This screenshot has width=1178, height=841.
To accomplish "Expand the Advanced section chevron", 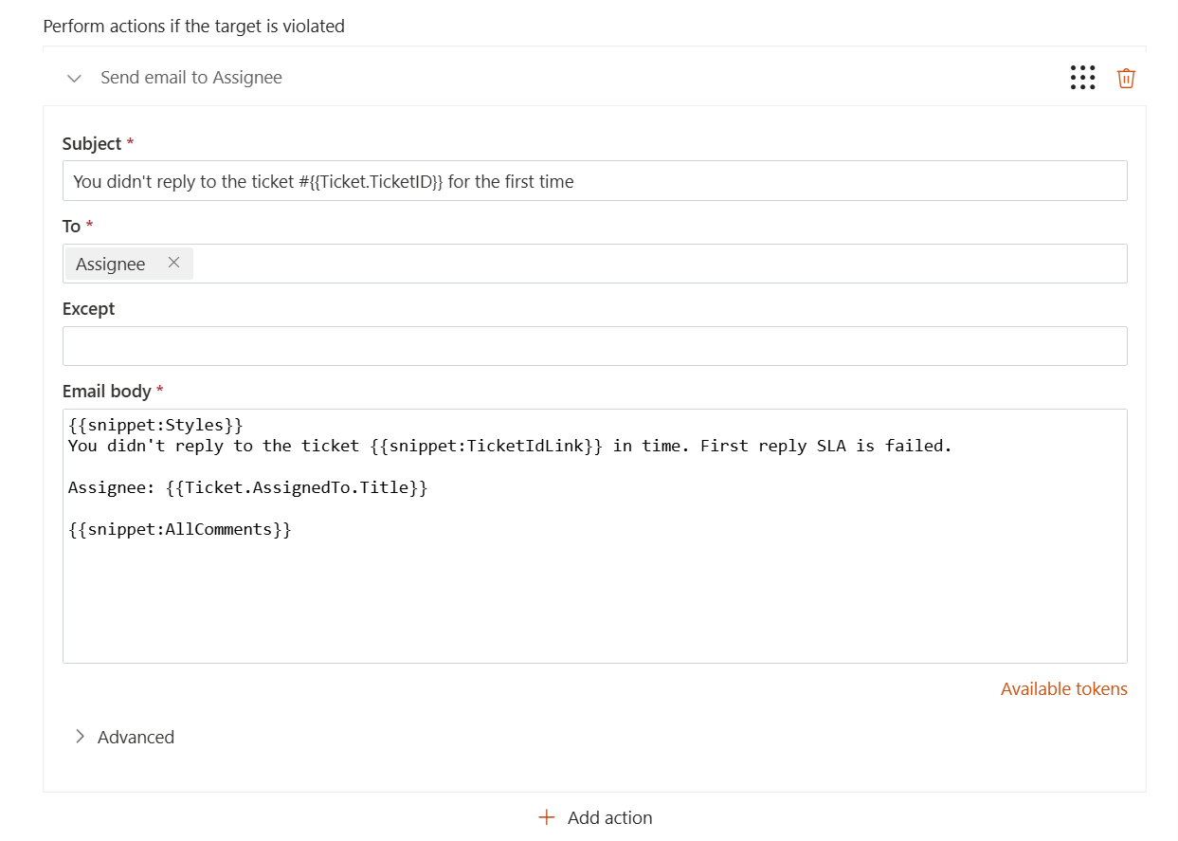I will [80, 737].
